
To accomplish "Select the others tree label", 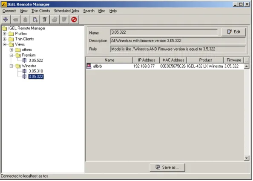I will (27, 50).
